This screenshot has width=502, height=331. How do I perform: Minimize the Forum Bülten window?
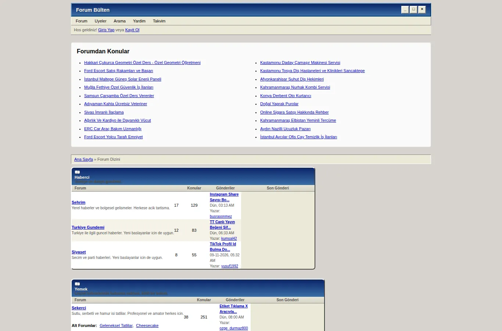click(x=405, y=10)
